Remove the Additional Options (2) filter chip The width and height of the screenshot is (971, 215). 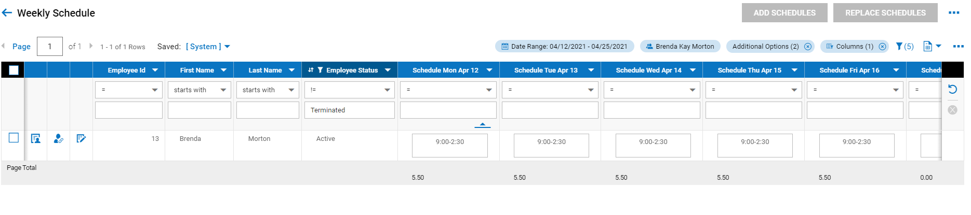808,47
